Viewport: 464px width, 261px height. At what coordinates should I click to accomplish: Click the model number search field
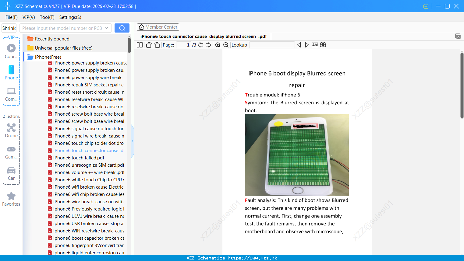tap(62, 28)
